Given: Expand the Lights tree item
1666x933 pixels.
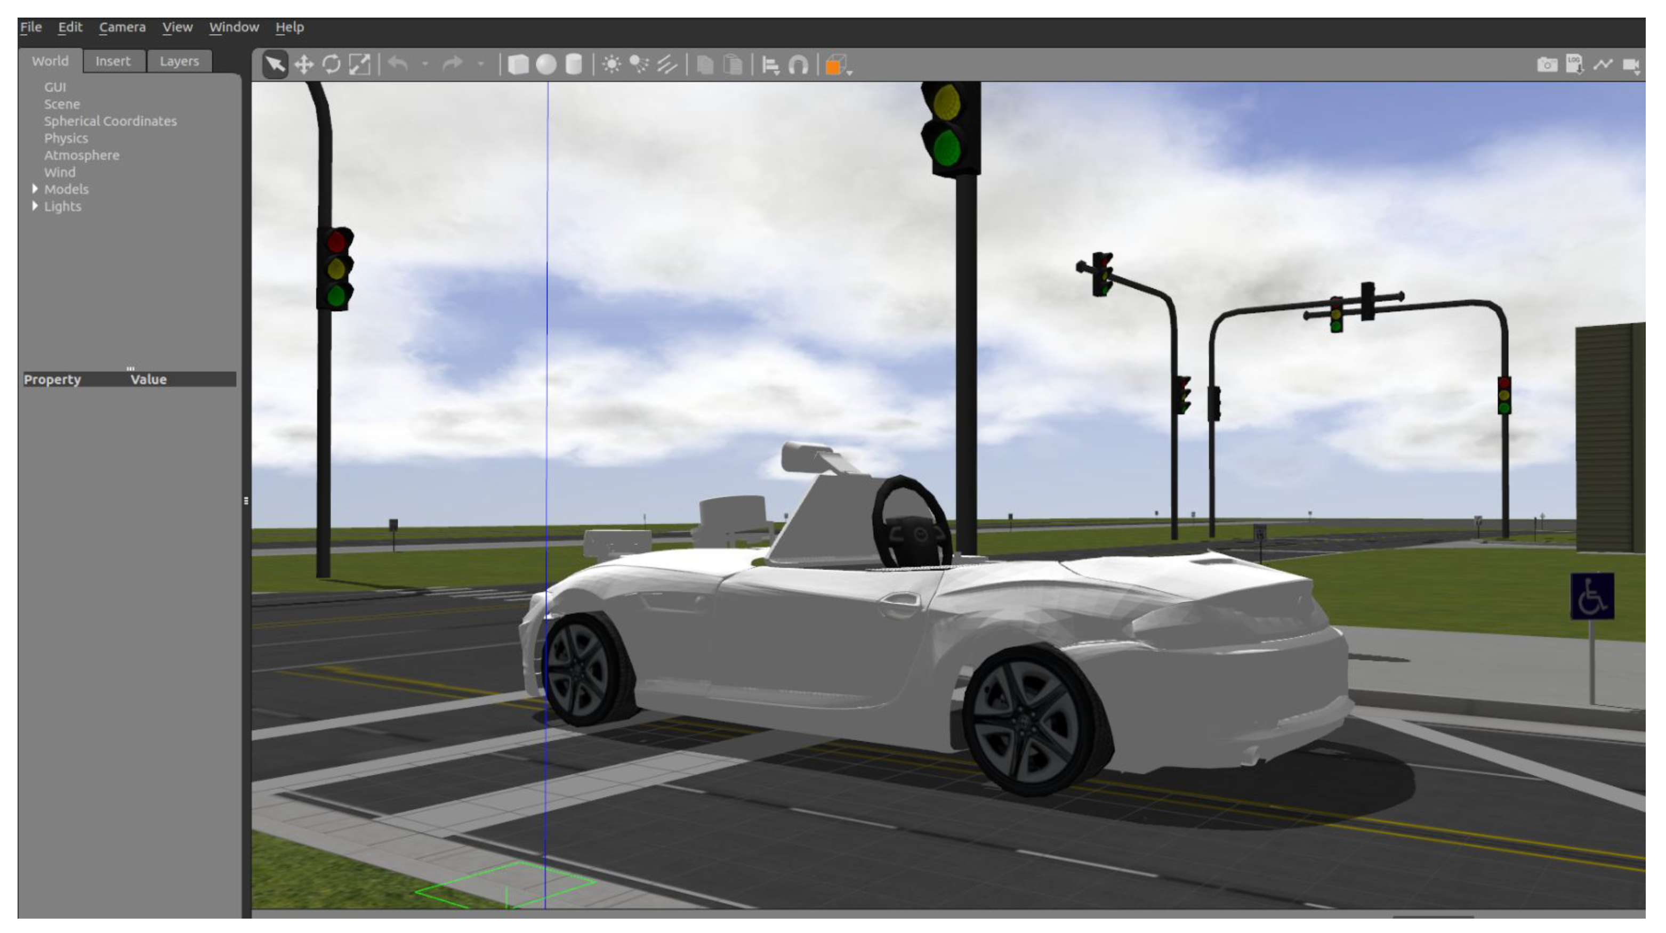Looking at the screenshot, I should click(35, 206).
